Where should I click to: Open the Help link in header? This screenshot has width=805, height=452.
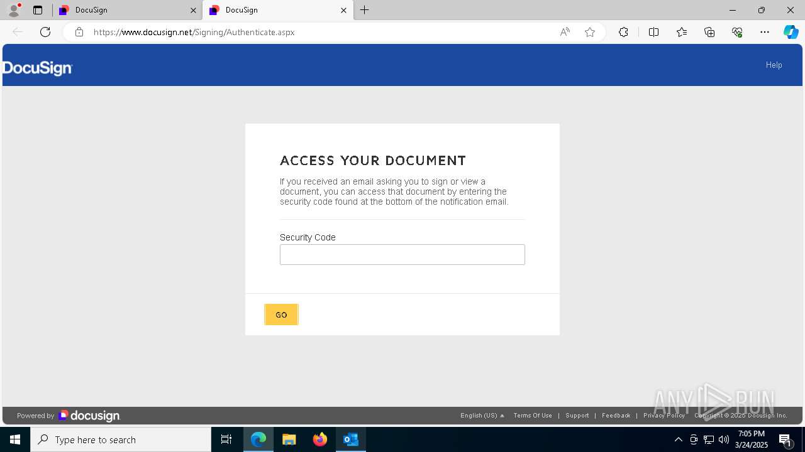click(774, 65)
